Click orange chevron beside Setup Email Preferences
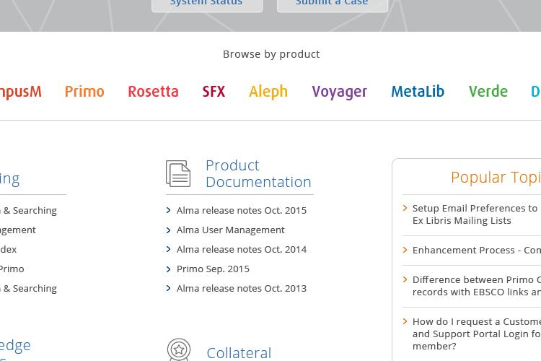Image resolution: width=541 pixels, height=361 pixels. pos(405,208)
